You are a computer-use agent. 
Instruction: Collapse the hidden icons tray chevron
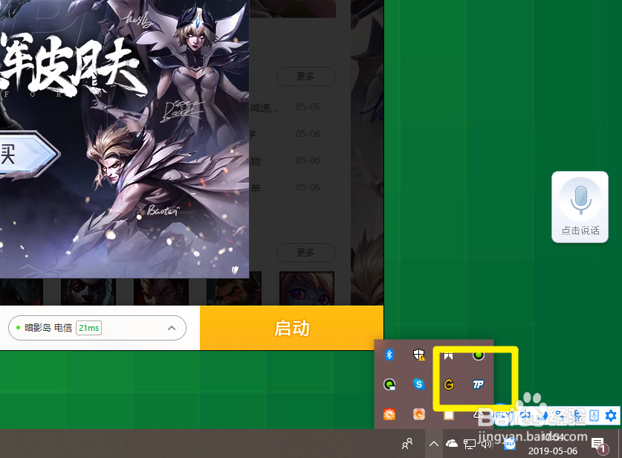(434, 444)
